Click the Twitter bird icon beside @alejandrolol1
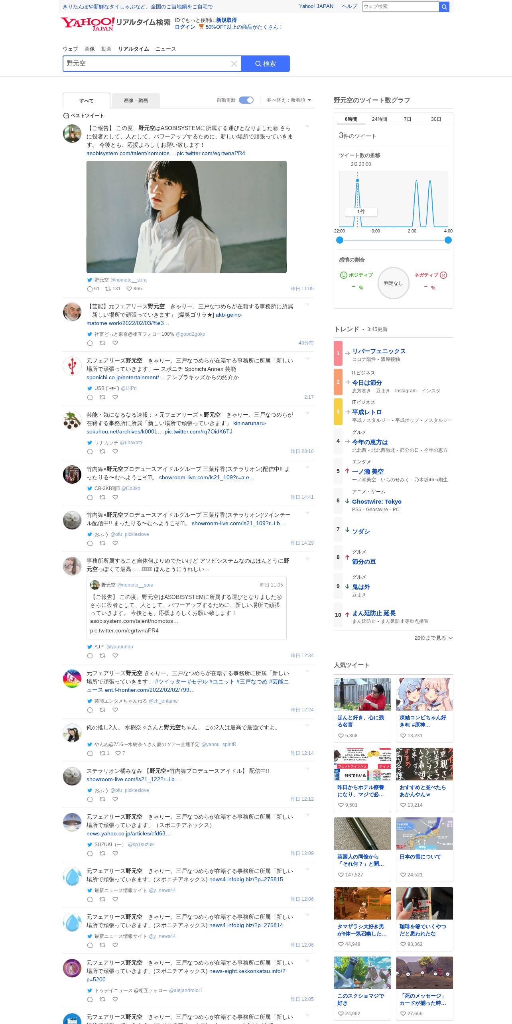512x1024 pixels. [90, 991]
